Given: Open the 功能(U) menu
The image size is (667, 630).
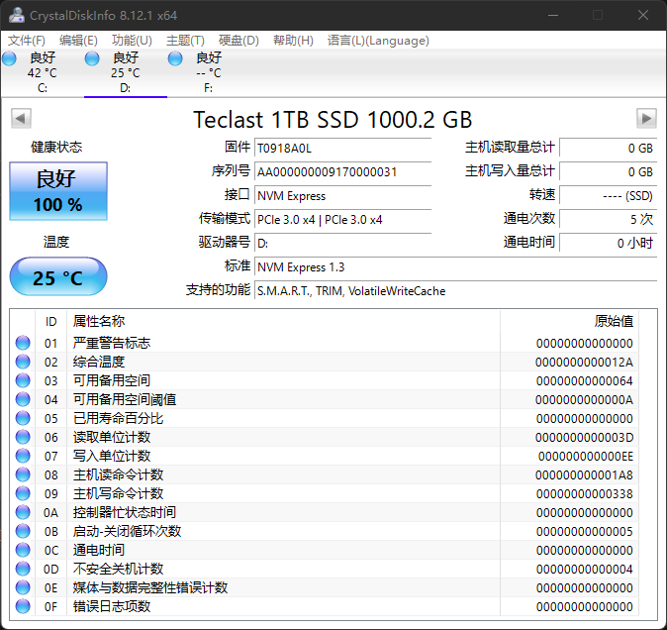Looking at the screenshot, I should tap(132, 41).
